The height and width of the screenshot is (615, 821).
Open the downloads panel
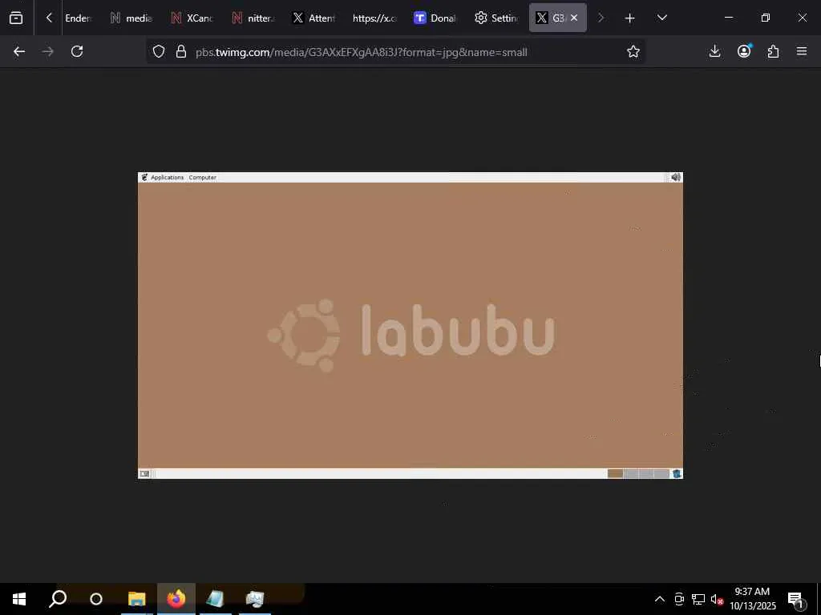coord(714,51)
